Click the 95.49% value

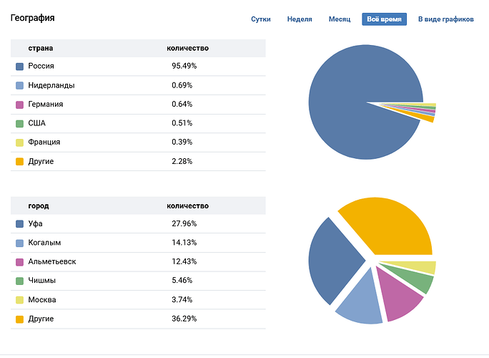tap(184, 66)
